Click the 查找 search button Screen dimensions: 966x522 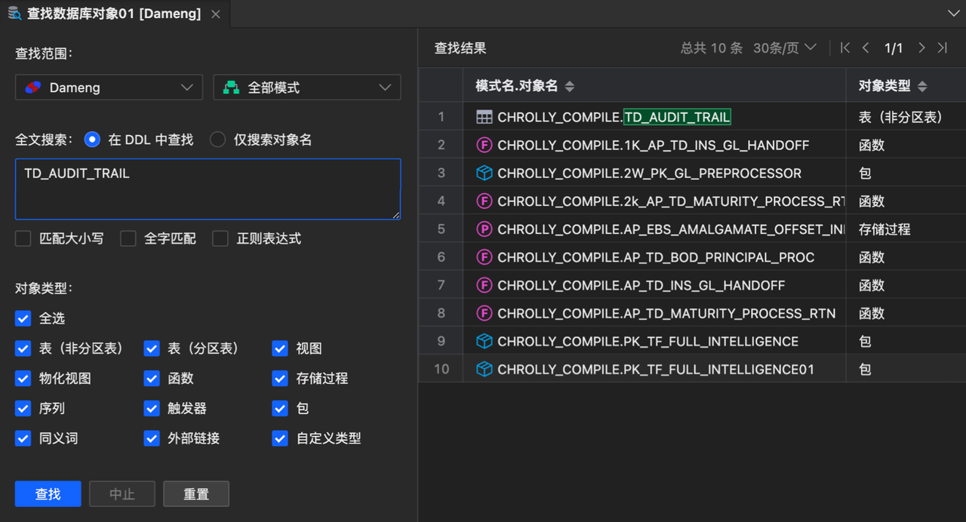(x=48, y=494)
